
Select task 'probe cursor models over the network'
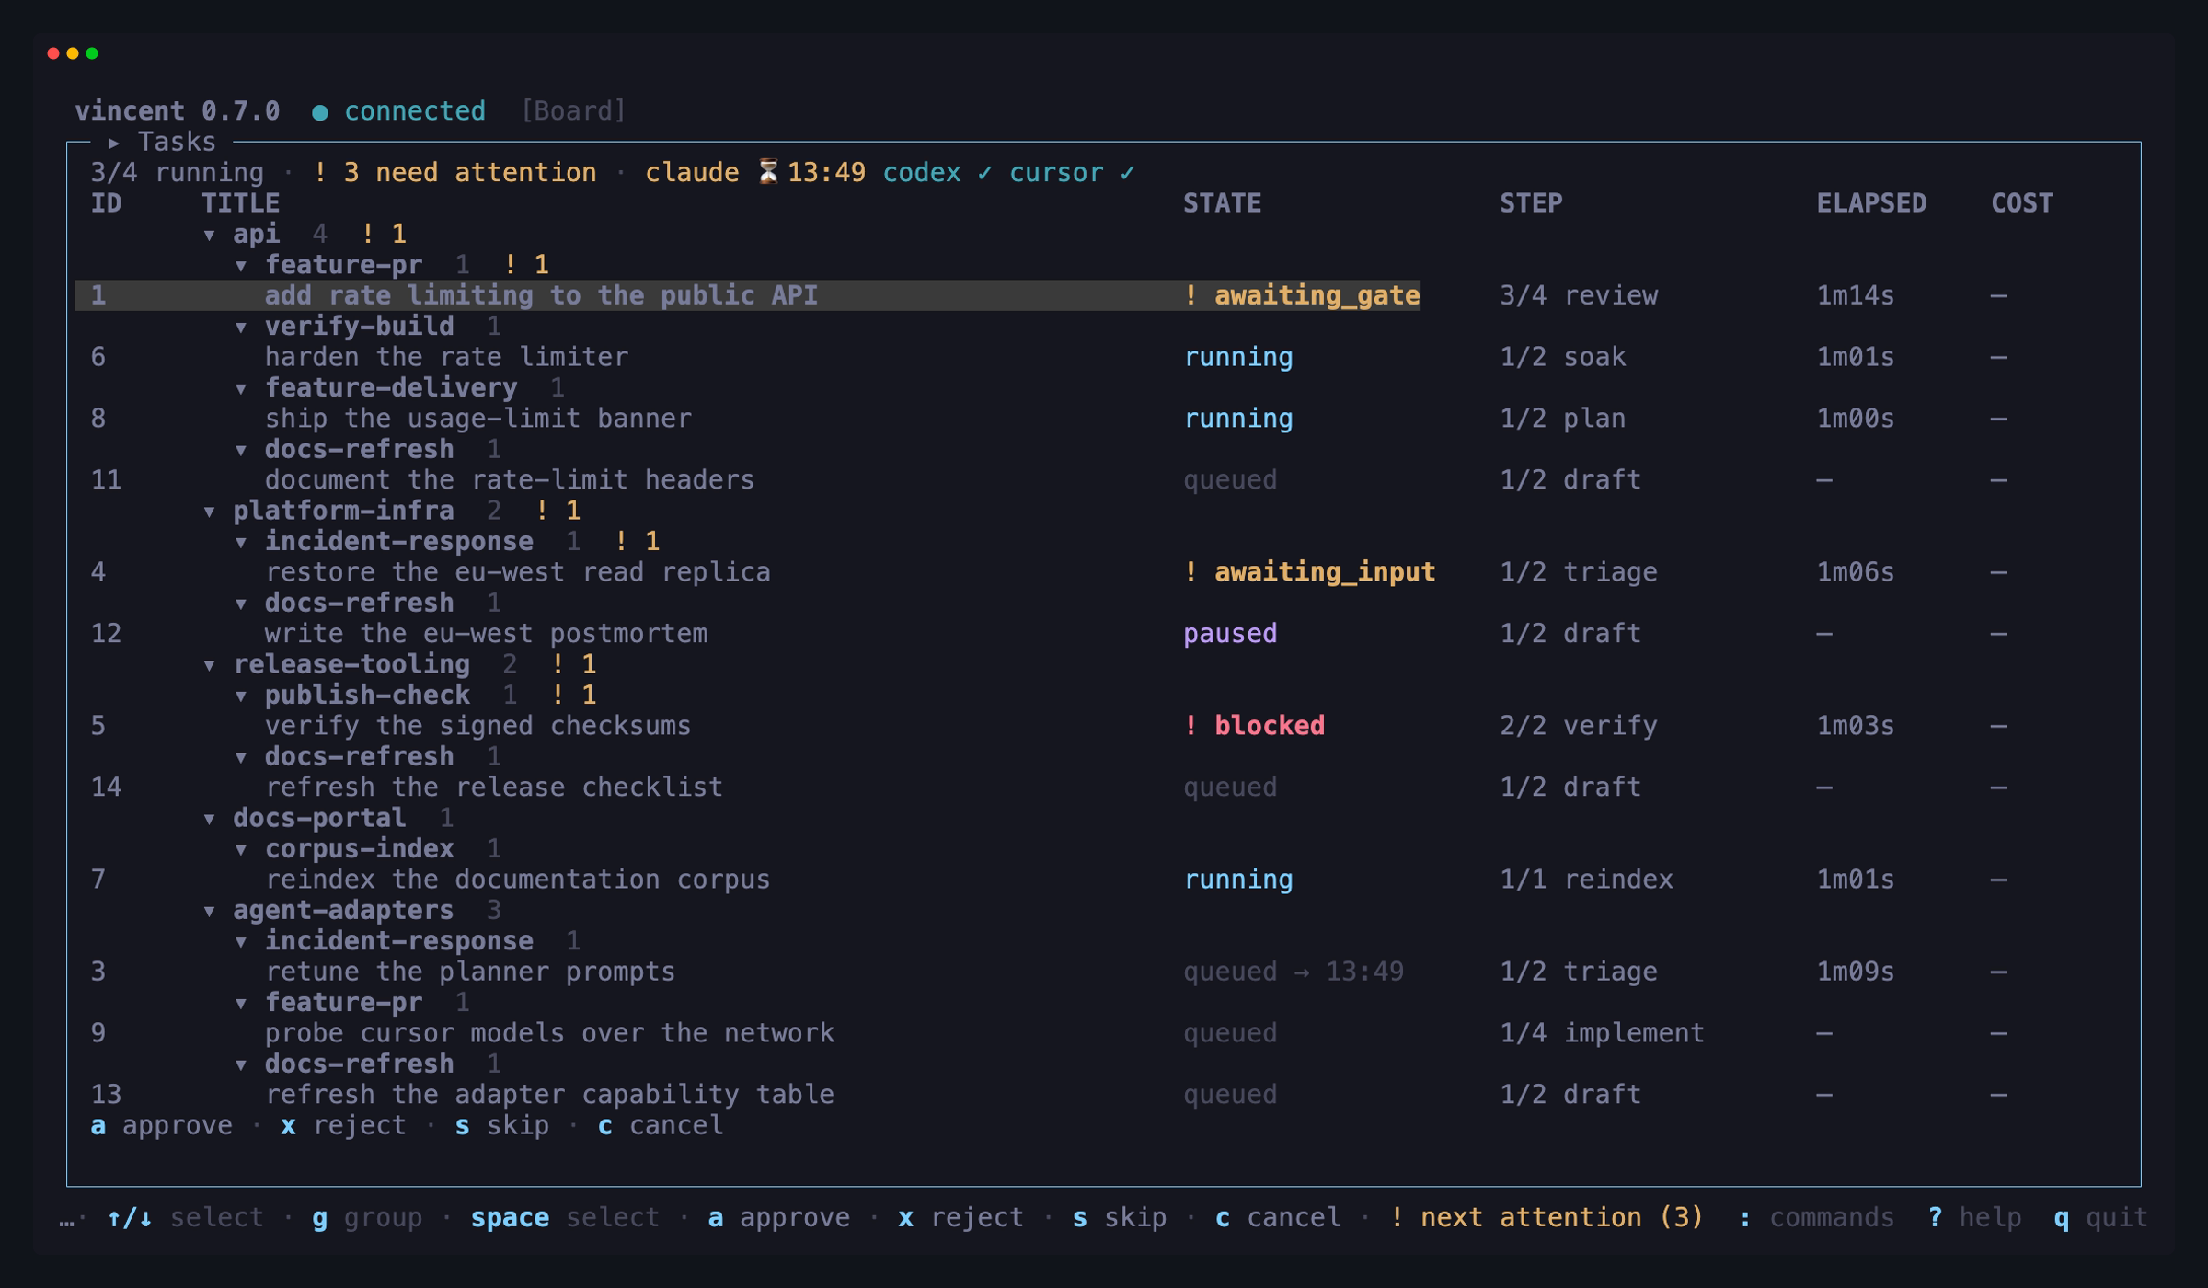tap(549, 1033)
